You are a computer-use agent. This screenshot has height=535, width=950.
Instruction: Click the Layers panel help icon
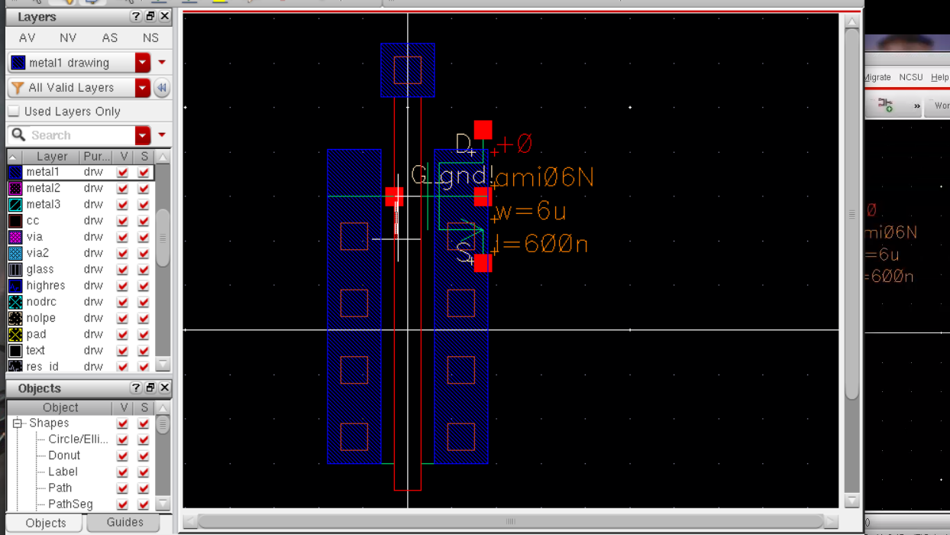pos(136,16)
